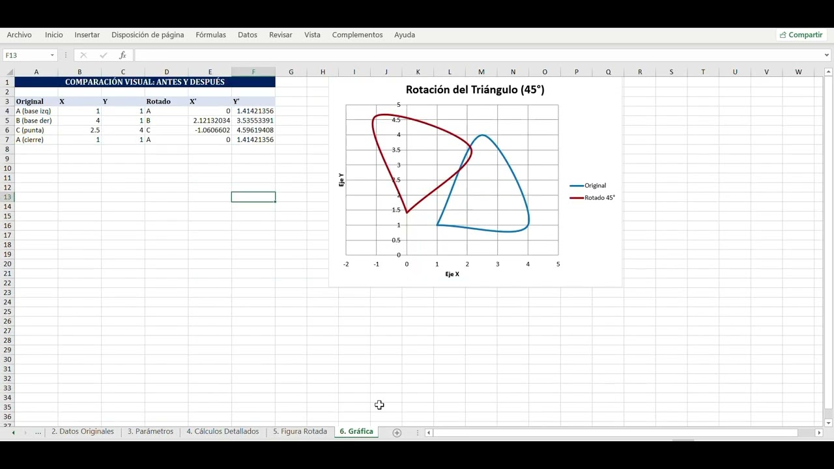The height and width of the screenshot is (469, 834).
Task: Switch to the Inicio ribbon tab
Action: click(54, 35)
